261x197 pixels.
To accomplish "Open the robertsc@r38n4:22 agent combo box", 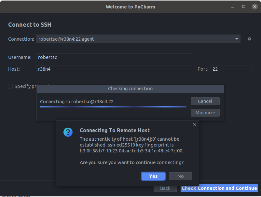I will [138, 39].
